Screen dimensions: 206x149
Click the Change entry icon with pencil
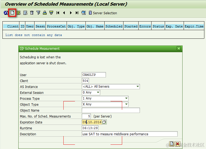19,13
